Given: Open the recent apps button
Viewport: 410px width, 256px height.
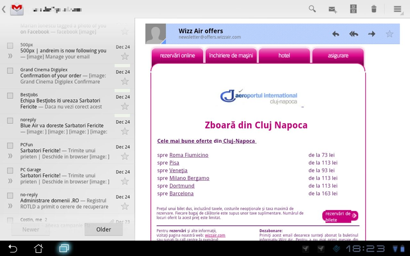Looking at the screenshot, I should tap(64, 248).
